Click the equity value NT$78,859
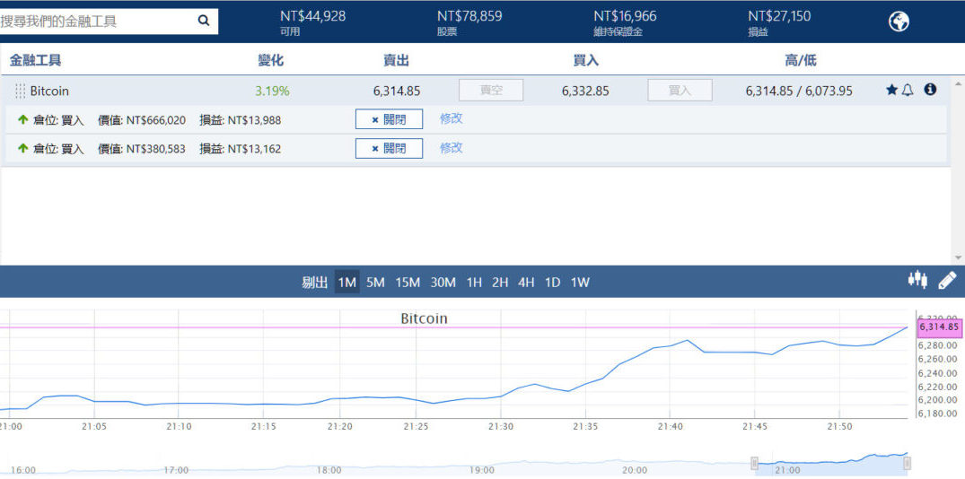965x479 pixels. coord(469,17)
